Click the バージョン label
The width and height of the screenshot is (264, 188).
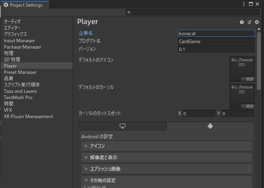87,49
